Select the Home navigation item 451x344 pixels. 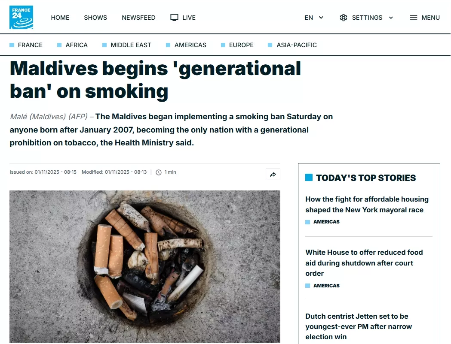pos(60,18)
